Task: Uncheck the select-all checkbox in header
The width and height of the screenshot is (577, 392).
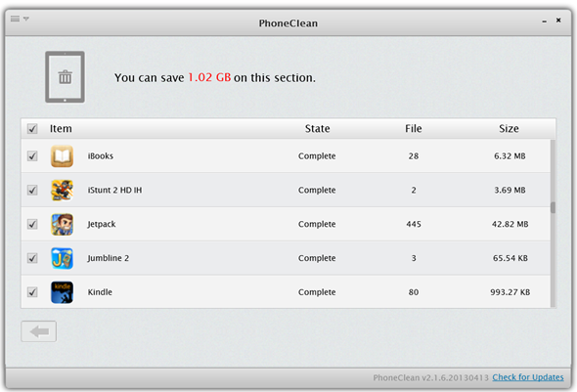Action: pyautogui.click(x=32, y=129)
